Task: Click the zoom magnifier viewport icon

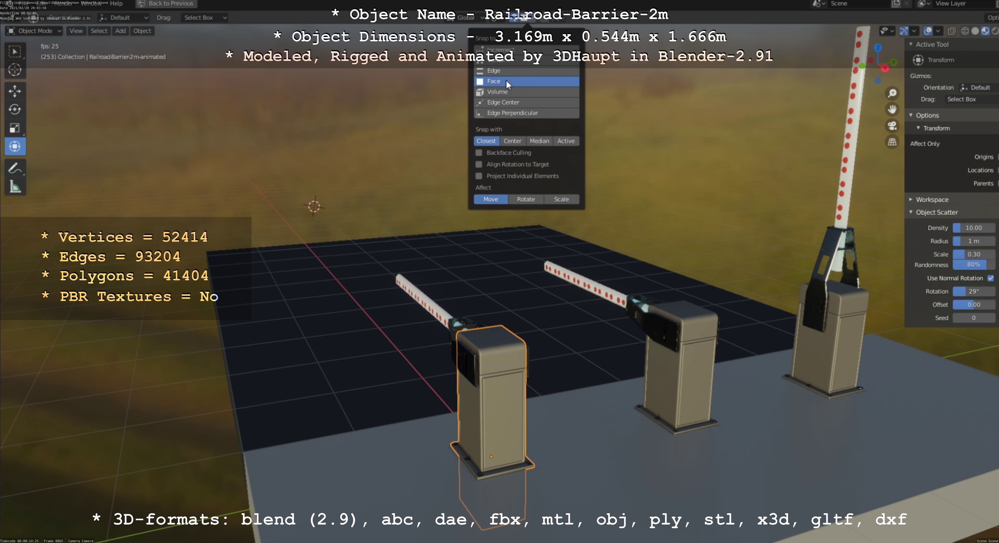Action: (x=892, y=93)
